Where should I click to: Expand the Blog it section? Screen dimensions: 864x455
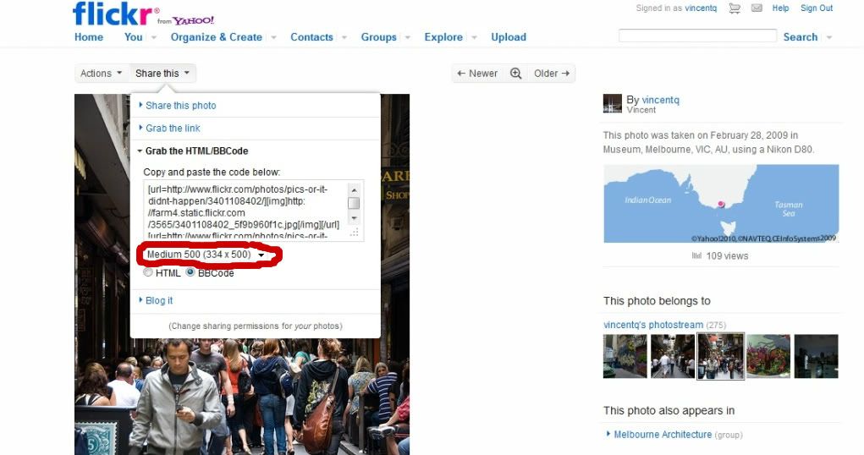[x=158, y=300]
